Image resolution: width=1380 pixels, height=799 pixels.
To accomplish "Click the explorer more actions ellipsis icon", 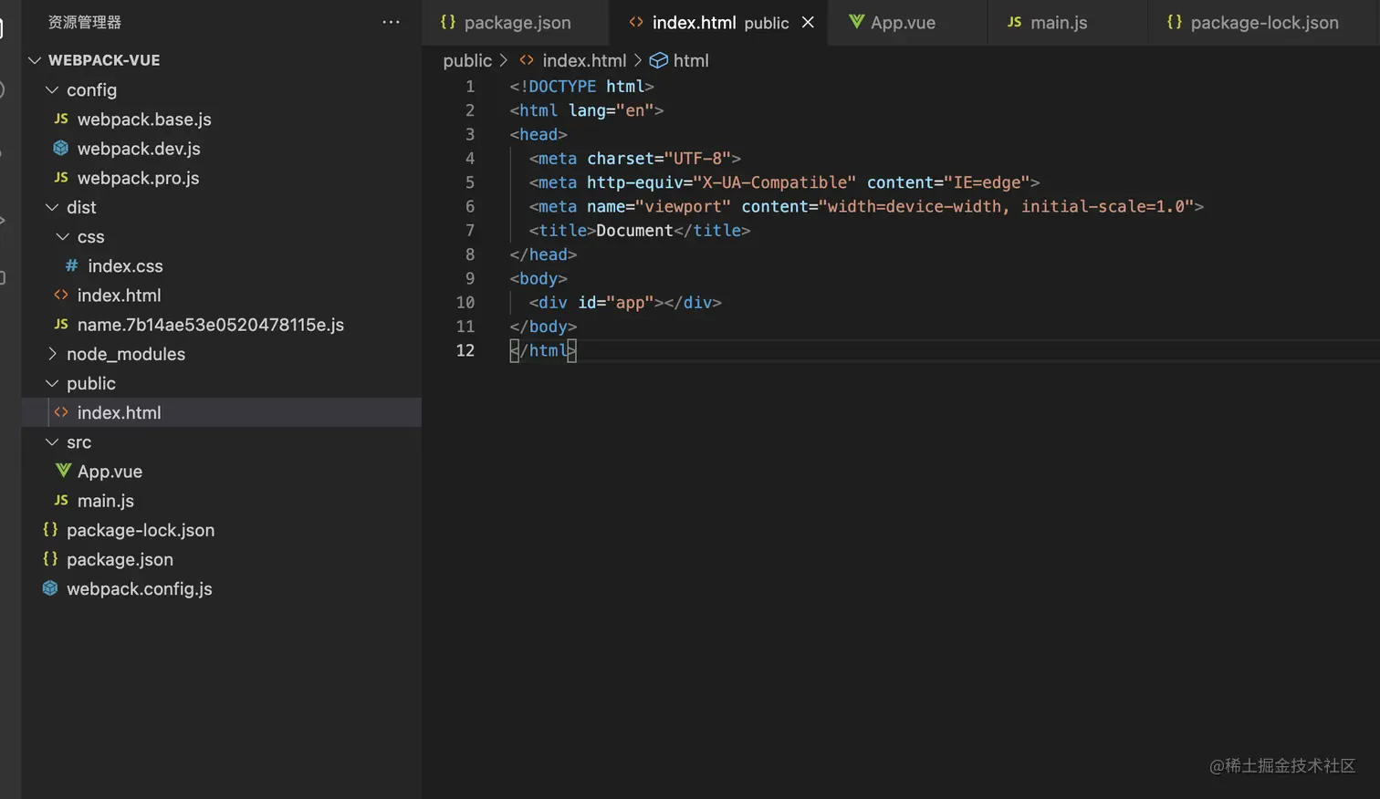I will click(391, 22).
